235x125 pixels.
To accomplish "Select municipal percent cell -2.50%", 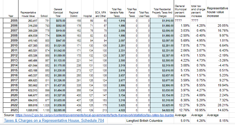I will tap(182, 35).
